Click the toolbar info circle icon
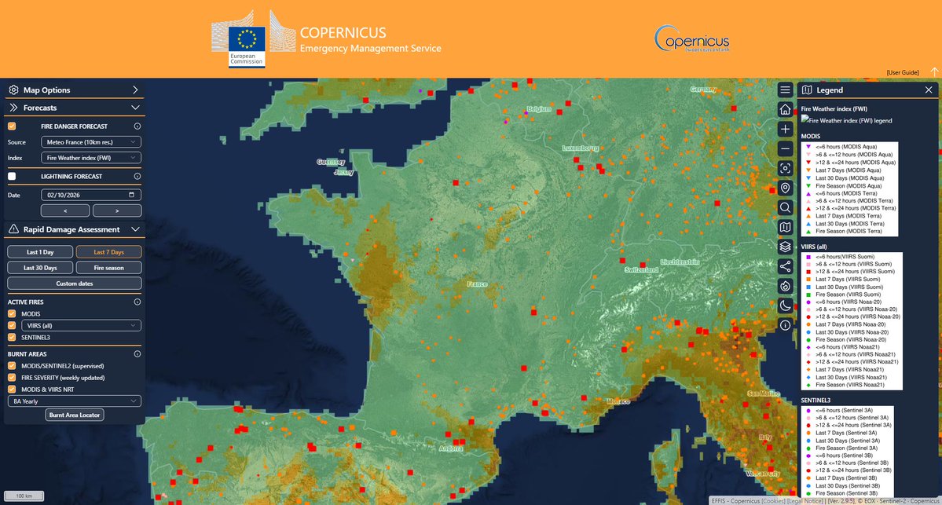 coord(785,325)
